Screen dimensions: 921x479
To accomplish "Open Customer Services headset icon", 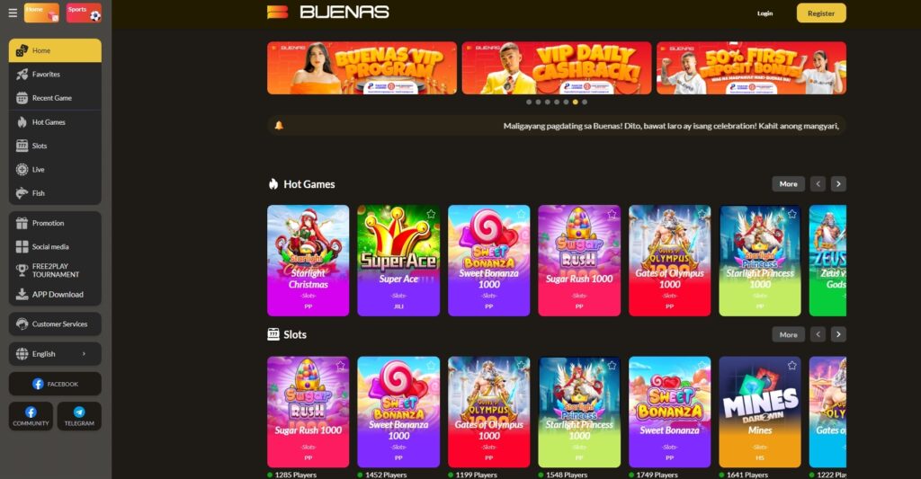I will [x=22, y=324].
